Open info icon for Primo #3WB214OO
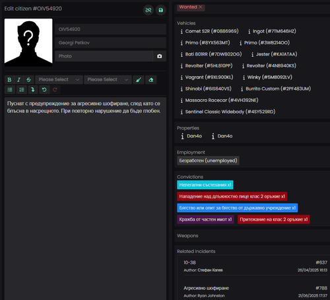Image resolution: width=330 pixels, height=300 pixels. pyautogui.click(x=241, y=43)
